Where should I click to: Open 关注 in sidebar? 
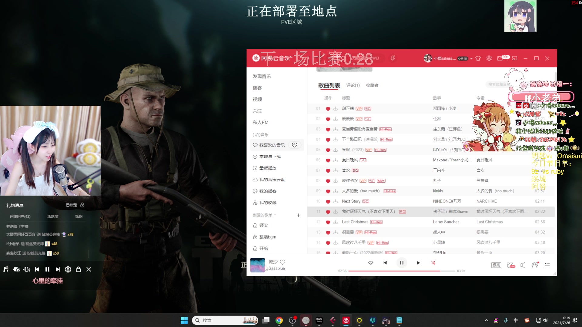pyautogui.click(x=257, y=111)
